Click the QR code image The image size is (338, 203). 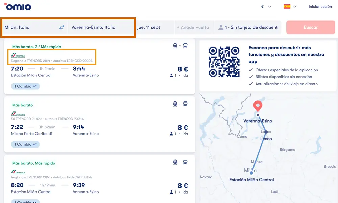(224, 62)
